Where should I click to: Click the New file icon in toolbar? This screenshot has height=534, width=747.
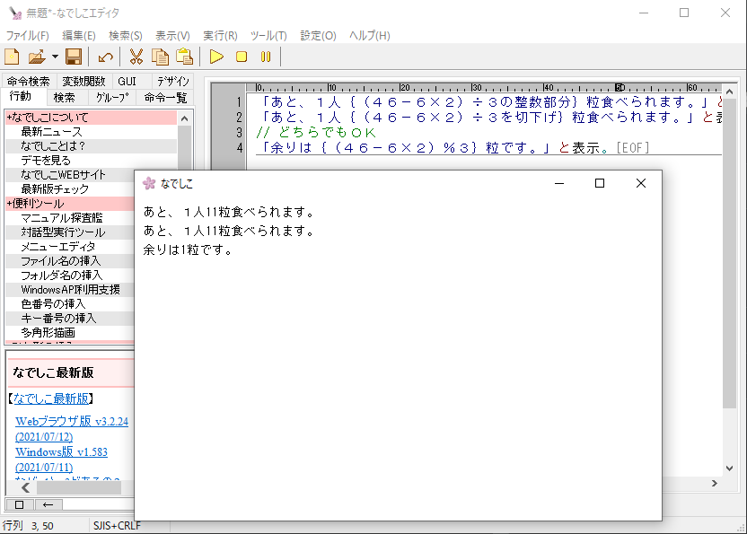[13, 57]
